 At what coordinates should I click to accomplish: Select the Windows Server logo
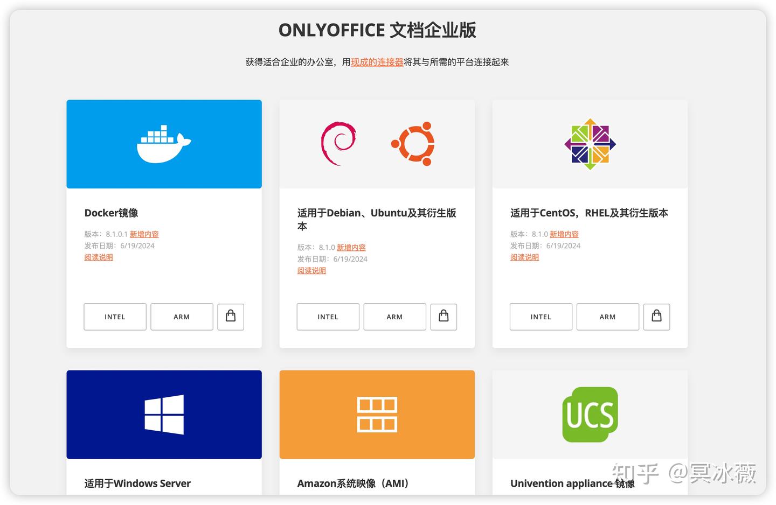tap(164, 414)
